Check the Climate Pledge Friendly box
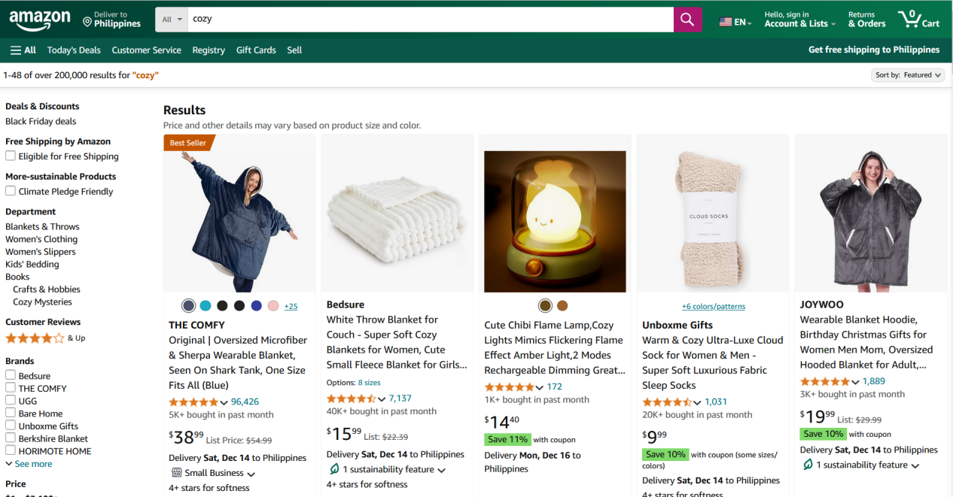Viewport: 953px width, 497px height. pyautogui.click(x=11, y=191)
